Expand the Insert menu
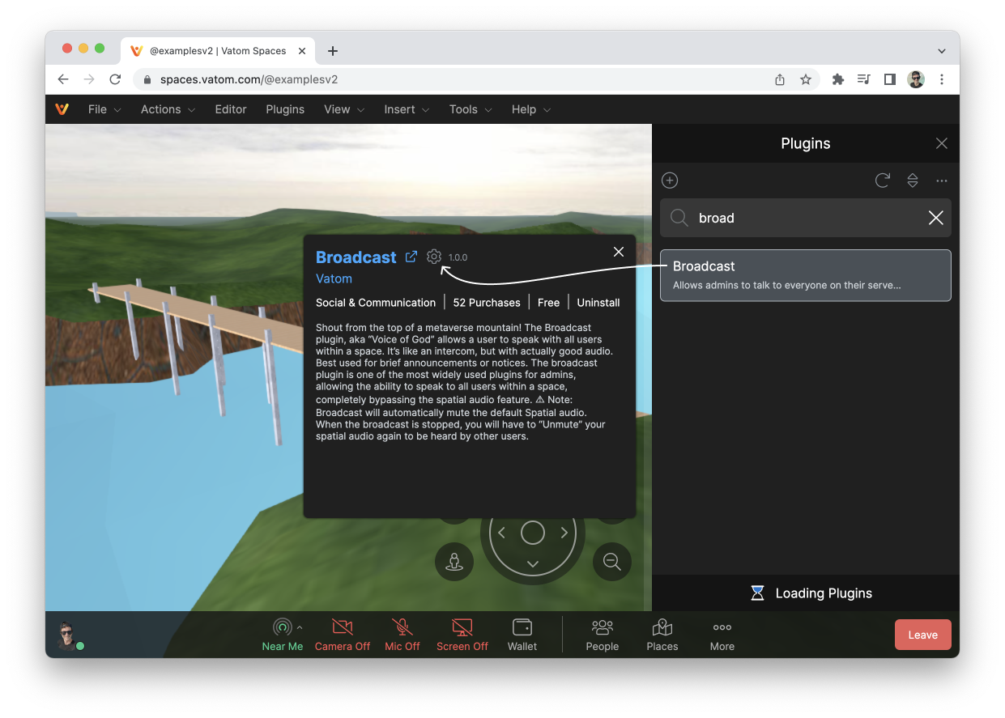Screen dimensions: 1005x718 [x=407, y=109]
